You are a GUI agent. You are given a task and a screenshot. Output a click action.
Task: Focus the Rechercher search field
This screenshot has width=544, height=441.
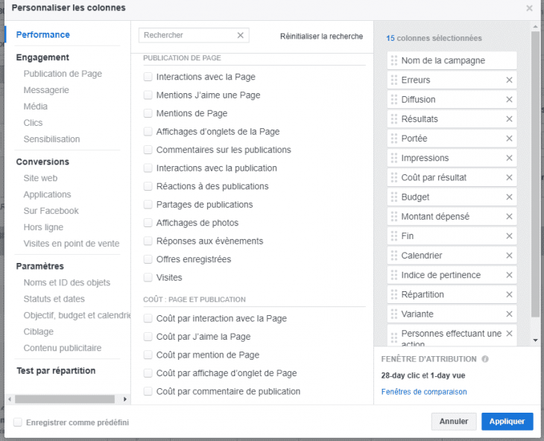188,35
